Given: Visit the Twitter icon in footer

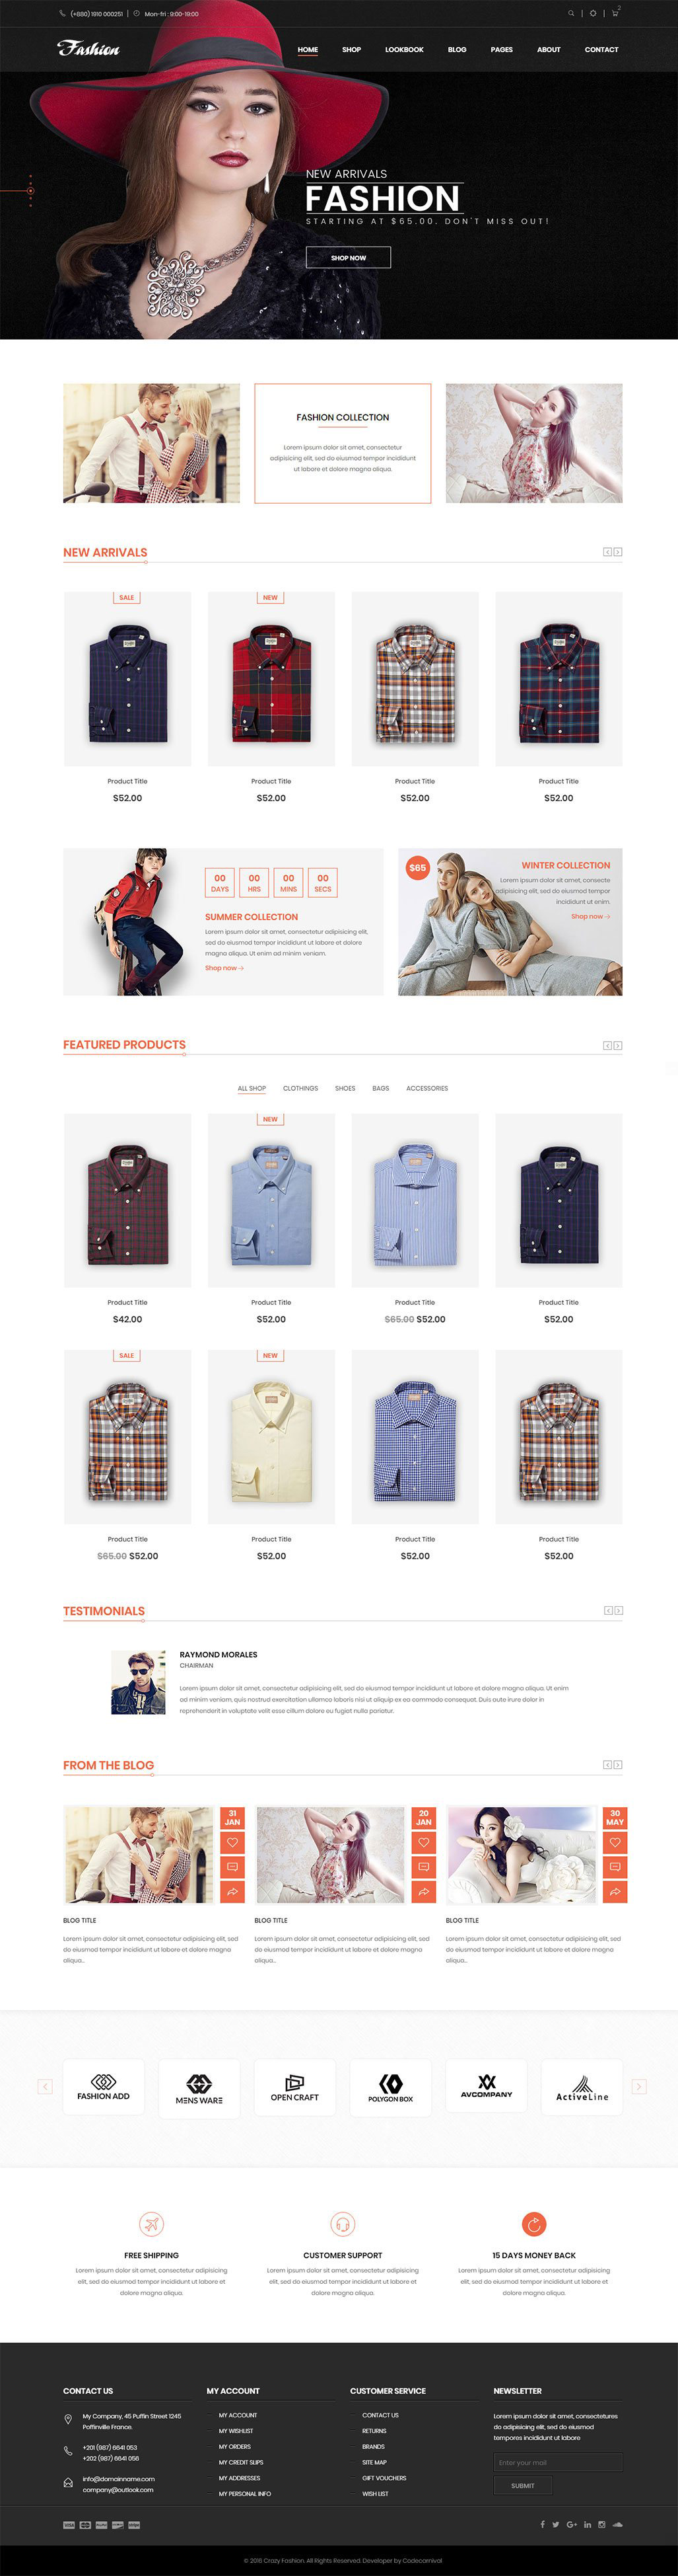Looking at the screenshot, I should pos(556,2524).
